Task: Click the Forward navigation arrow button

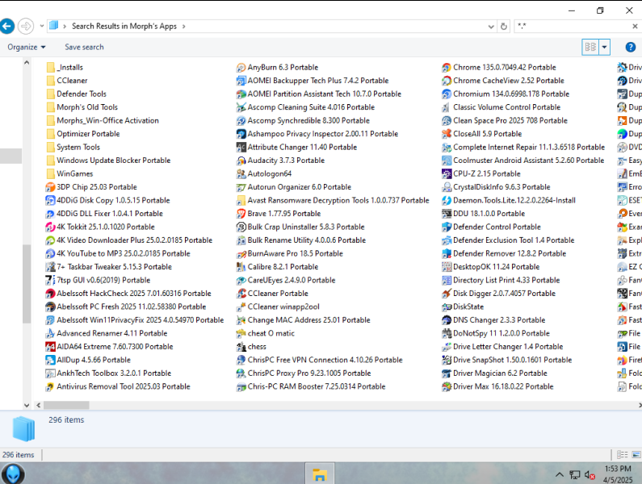Action: (26, 26)
